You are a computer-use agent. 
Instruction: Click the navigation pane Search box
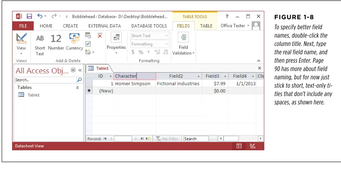(45, 80)
